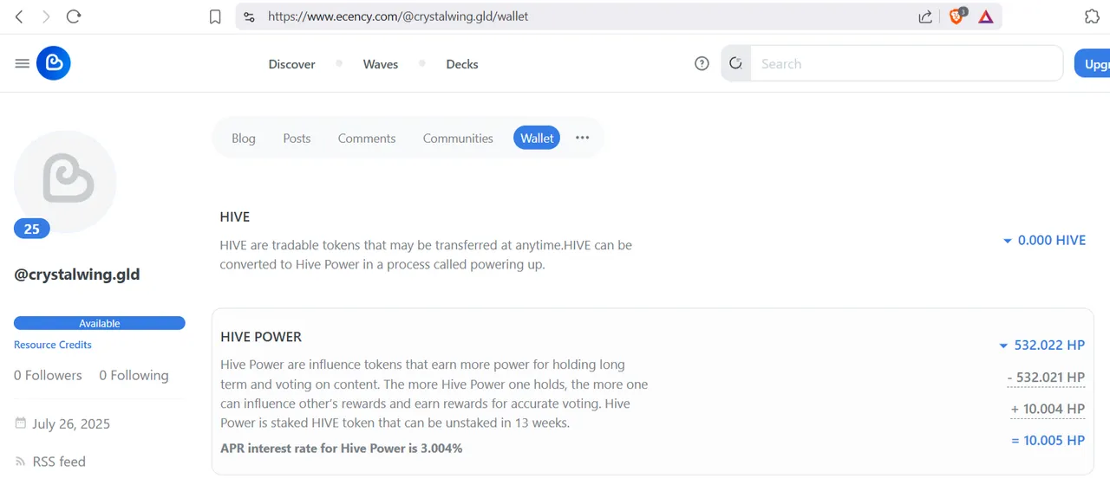The width and height of the screenshot is (1110, 491).
Task: Click the reputation badge 25
Action: click(x=32, y=229)
